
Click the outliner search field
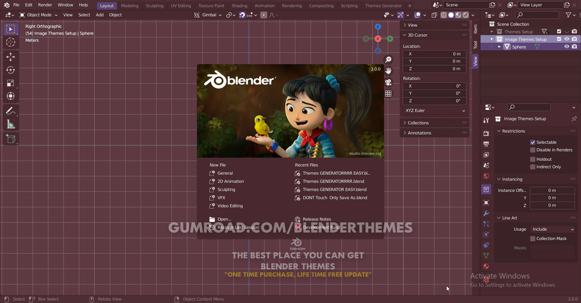pyautogui.click(x=538, y=15)
